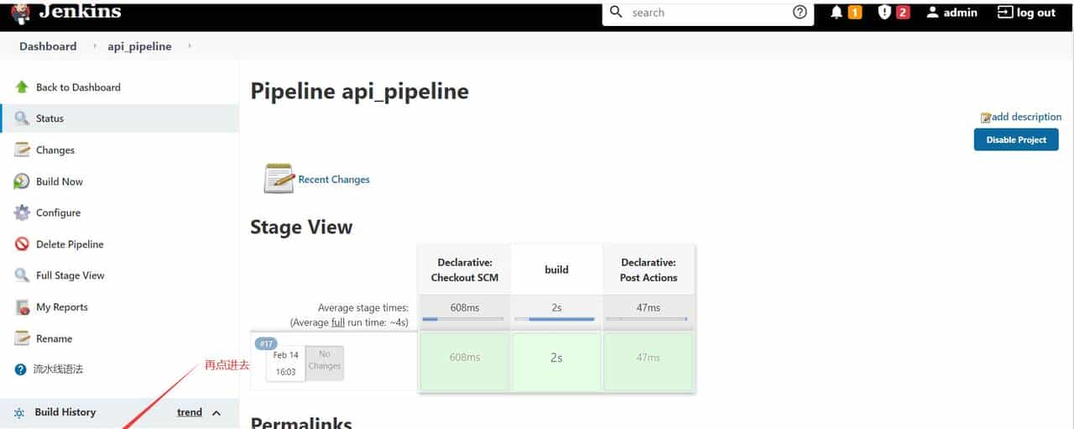Focus the search input field
Image resolution: width=1074 pixels, height=429 pixels.
tap(707, 13)
